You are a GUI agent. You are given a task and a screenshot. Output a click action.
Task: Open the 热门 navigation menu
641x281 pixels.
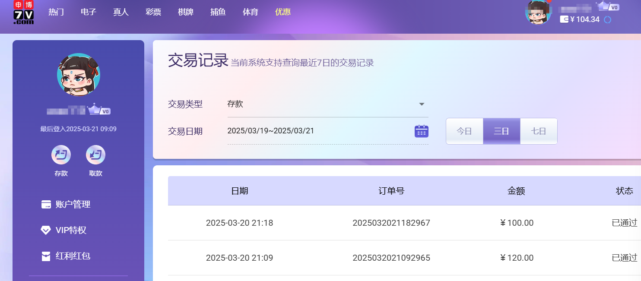click(56, 12)
